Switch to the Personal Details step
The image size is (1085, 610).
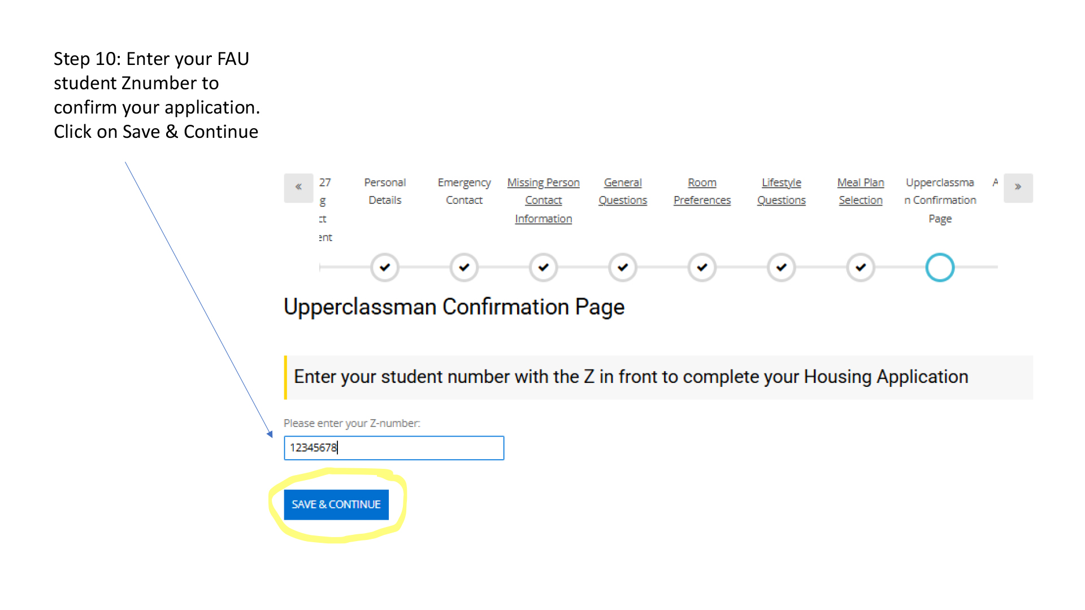(385, 191)
